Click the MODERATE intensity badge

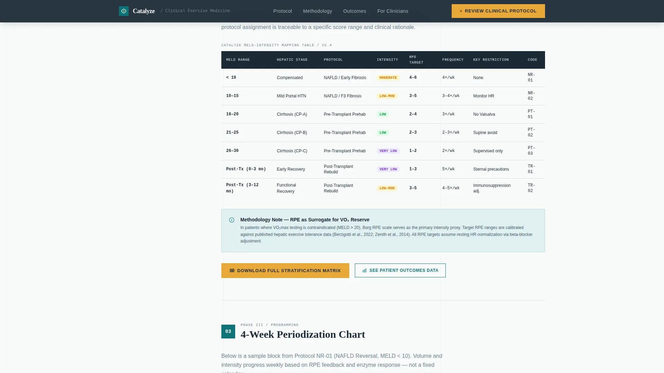click(388, 78)
